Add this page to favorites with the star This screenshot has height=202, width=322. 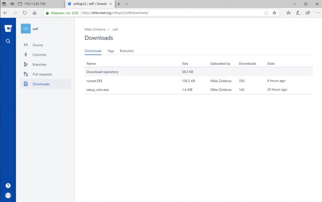[274, 13]
